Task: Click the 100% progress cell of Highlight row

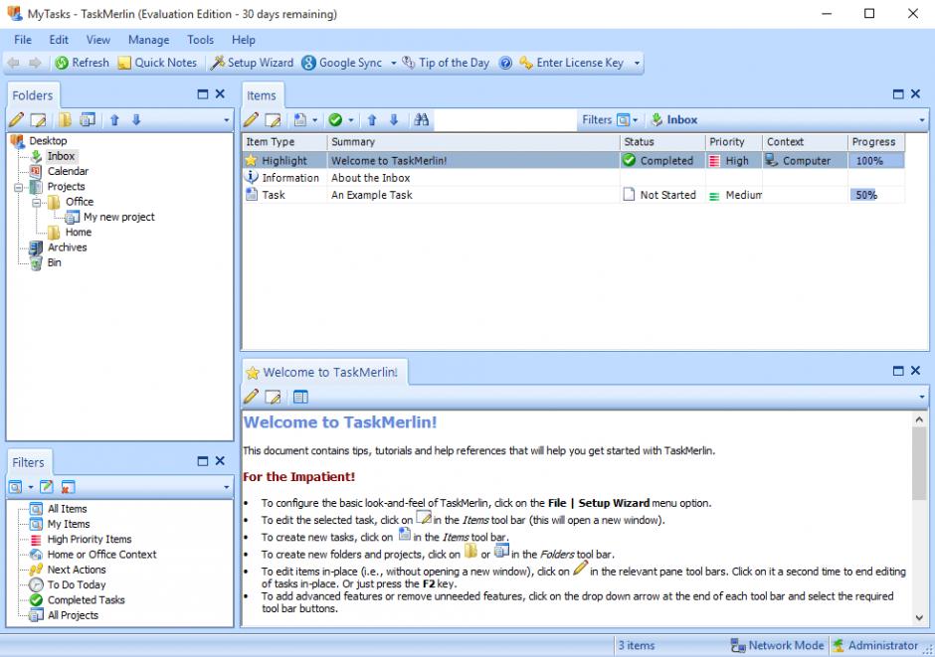Action: pyautogui.click(x=876, y=161)
